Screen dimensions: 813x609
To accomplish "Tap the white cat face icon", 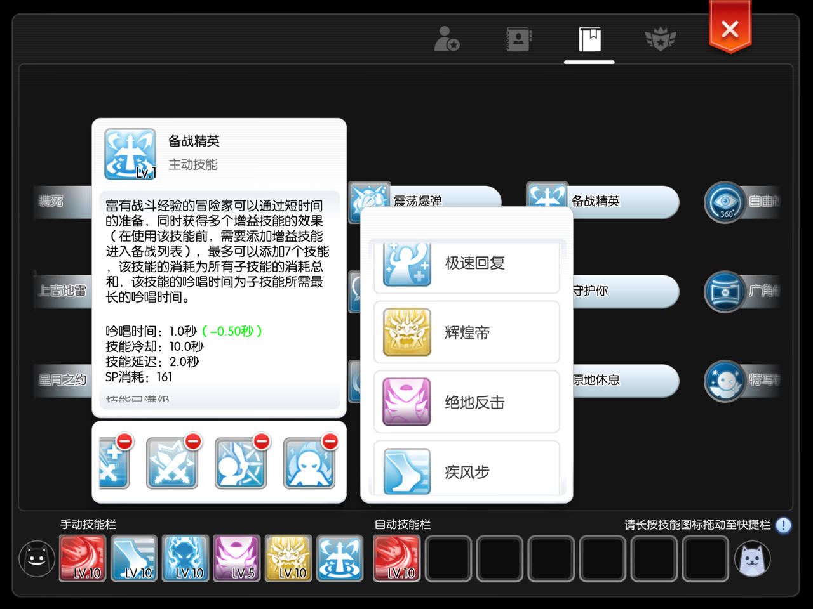I will click(x=753, y=559).
